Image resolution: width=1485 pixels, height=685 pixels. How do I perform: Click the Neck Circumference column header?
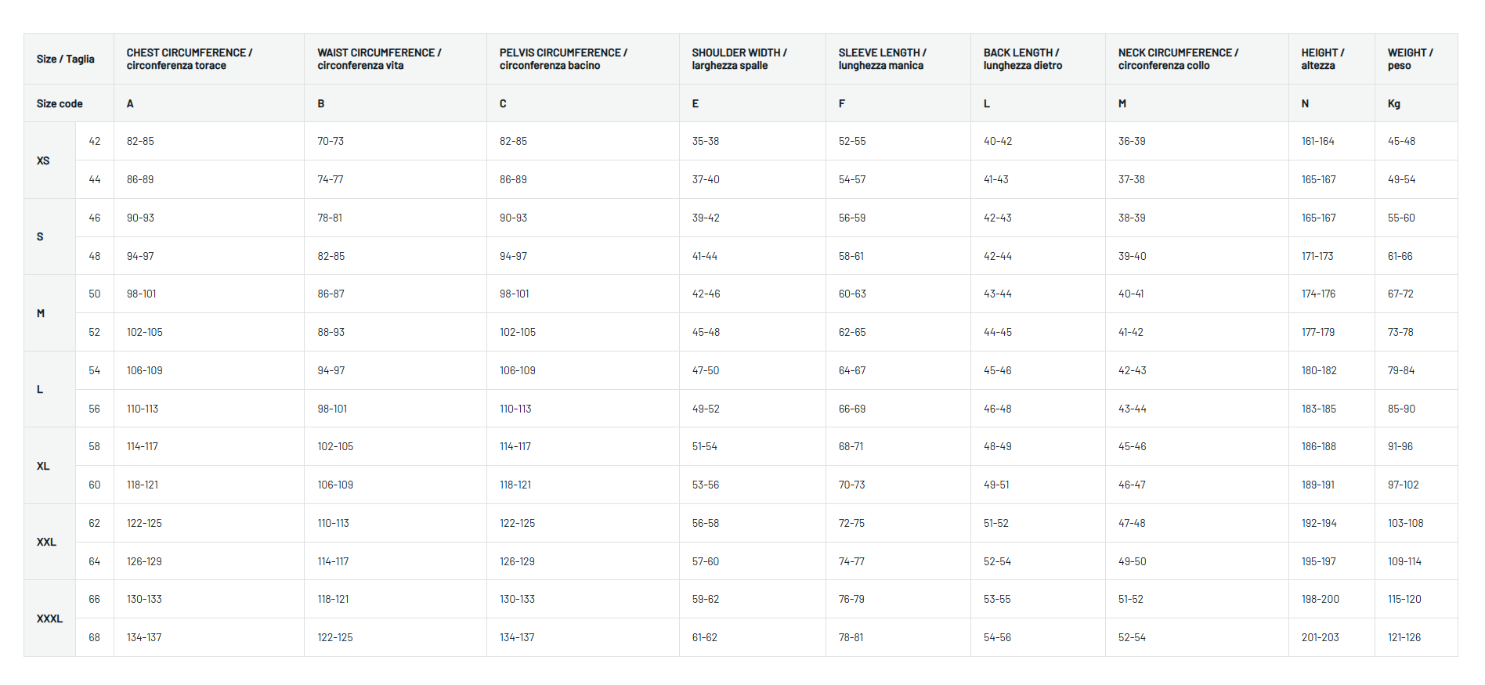point(1178,59)
